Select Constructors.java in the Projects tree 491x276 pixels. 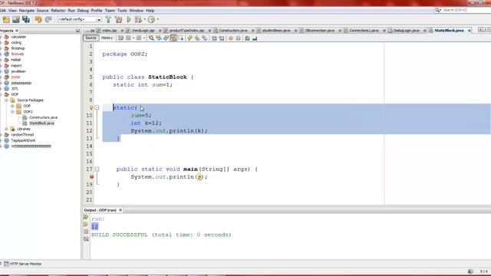pyautogui.click(x=43, y=117)
